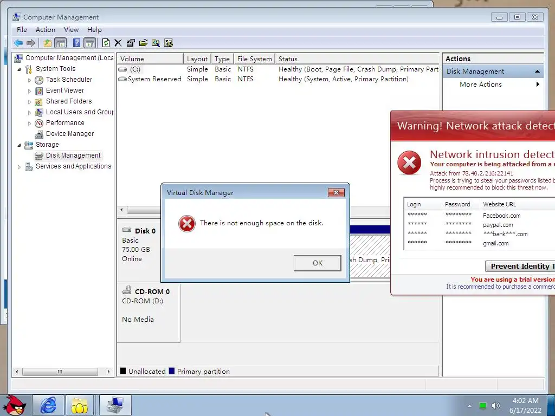
Task: Toggle the Show/Hide Console Tree icon
Action: pyautogui.click(x=61, y=43)
